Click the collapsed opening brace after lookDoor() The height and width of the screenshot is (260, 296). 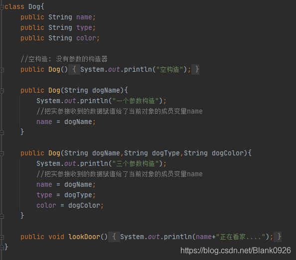click(114, 237)
